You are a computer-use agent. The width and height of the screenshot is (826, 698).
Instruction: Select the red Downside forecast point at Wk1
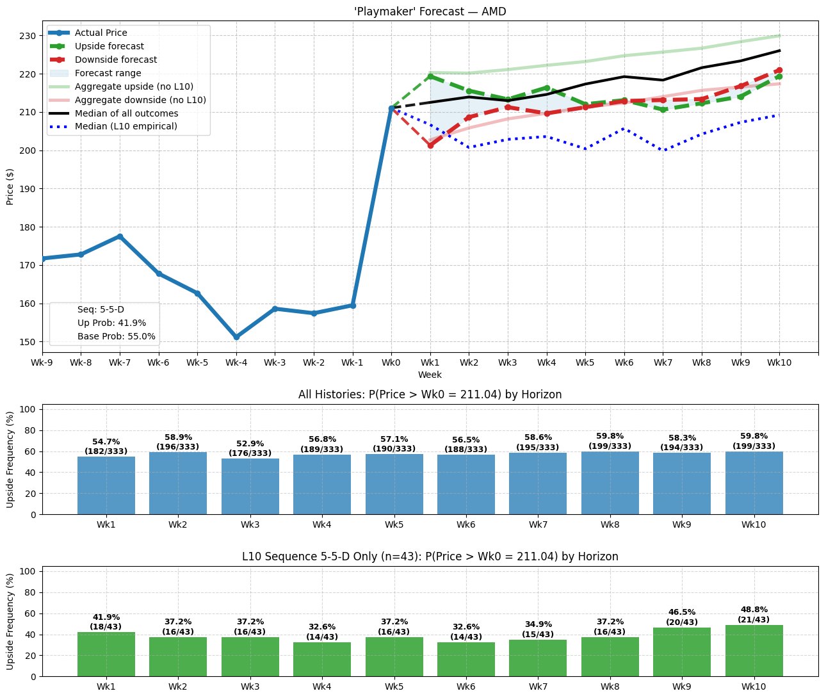[x=430, y=145]
